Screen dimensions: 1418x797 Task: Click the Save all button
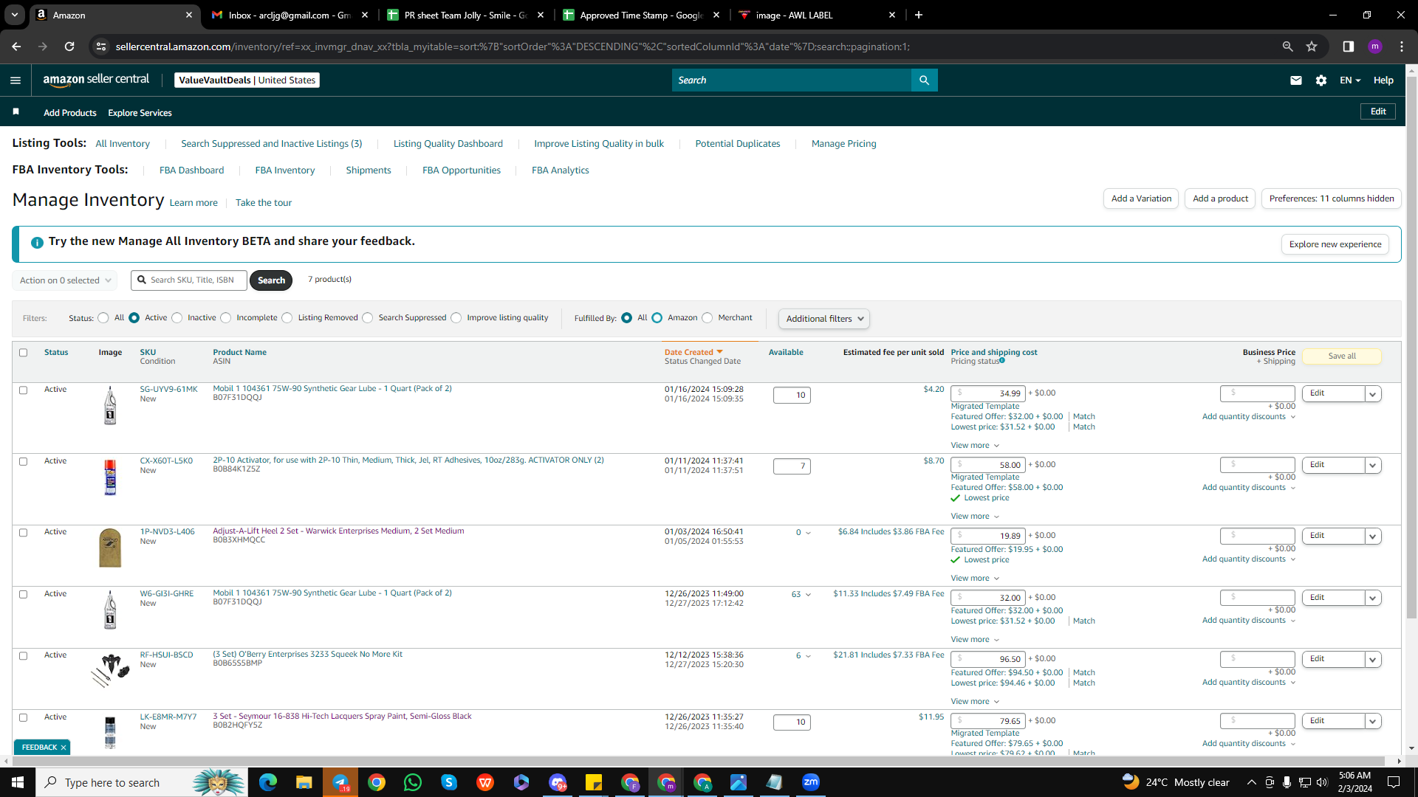(1342, 356)
